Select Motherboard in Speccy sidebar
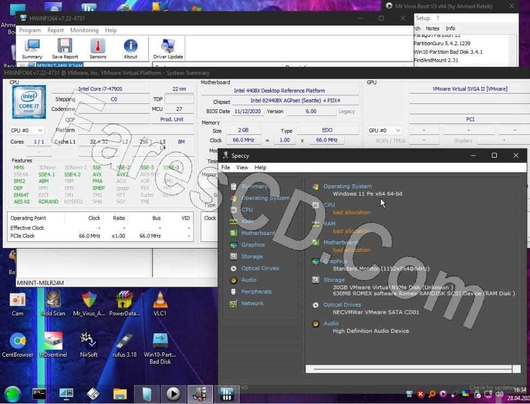 tap(258, 233)
